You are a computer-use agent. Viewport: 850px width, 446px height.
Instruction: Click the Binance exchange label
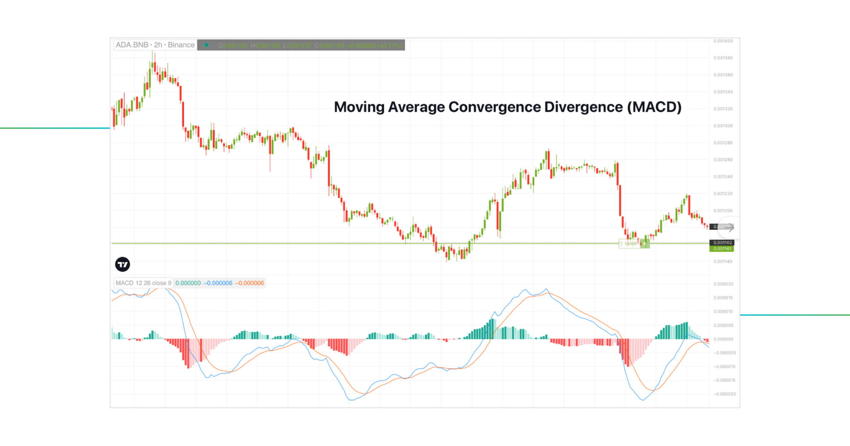(x=182, y=45)
